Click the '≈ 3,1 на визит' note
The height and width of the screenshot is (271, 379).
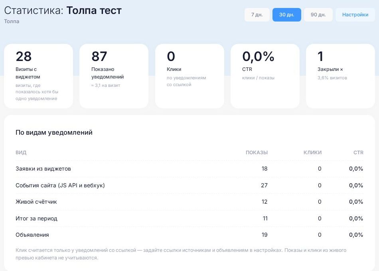(x=106, y=85)
